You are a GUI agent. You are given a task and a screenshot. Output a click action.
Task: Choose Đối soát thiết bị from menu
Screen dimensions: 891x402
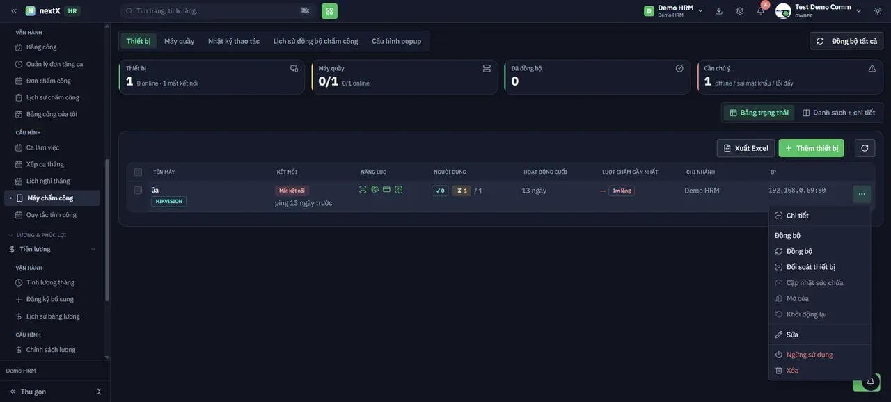(820, 267)
